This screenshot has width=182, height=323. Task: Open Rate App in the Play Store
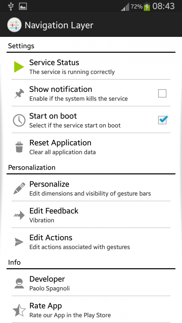coord(91,310)
